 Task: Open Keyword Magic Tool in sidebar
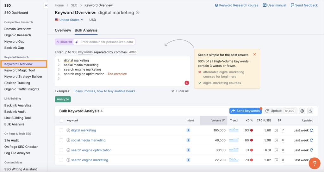(x=19, y=70)
